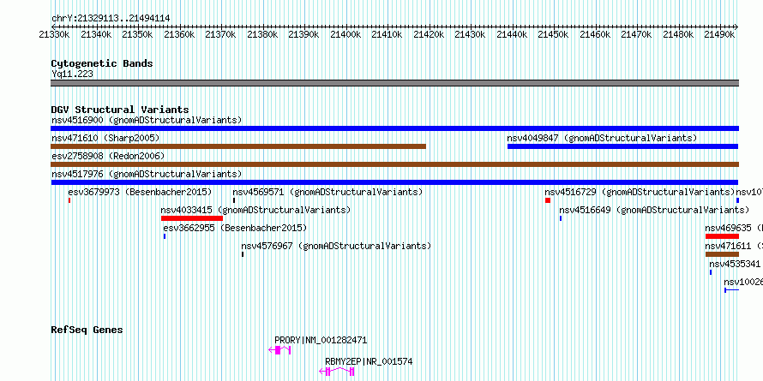Click the nsv4049847 blue variant bar

coord(623,146)
